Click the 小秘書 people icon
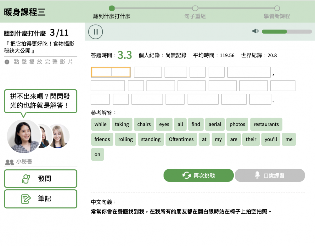The width and height of the screenshot is (315, 246). [10, 162]
